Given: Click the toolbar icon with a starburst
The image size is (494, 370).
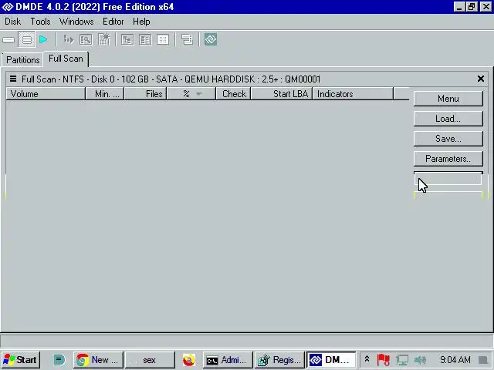Looking at the screenshot, I should pos(104,39).
